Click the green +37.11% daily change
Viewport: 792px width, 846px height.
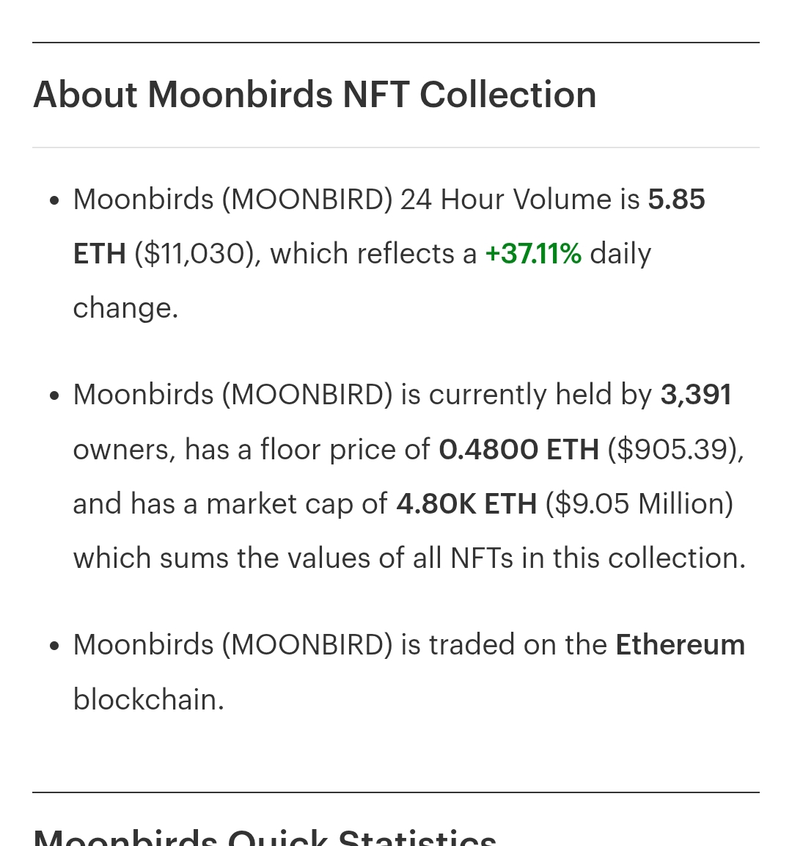coord(533,254)
